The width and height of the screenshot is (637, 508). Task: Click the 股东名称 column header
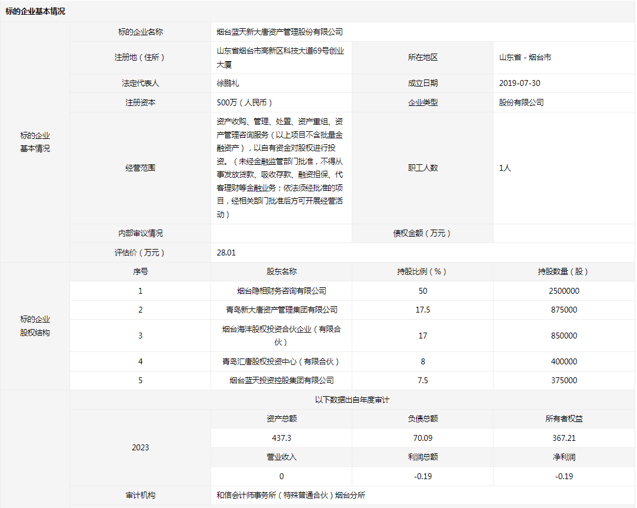coord(281,271)
